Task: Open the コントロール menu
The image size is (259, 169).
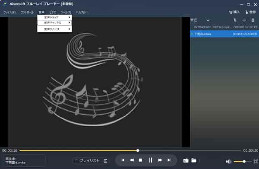Action: [x=27, y=12]
